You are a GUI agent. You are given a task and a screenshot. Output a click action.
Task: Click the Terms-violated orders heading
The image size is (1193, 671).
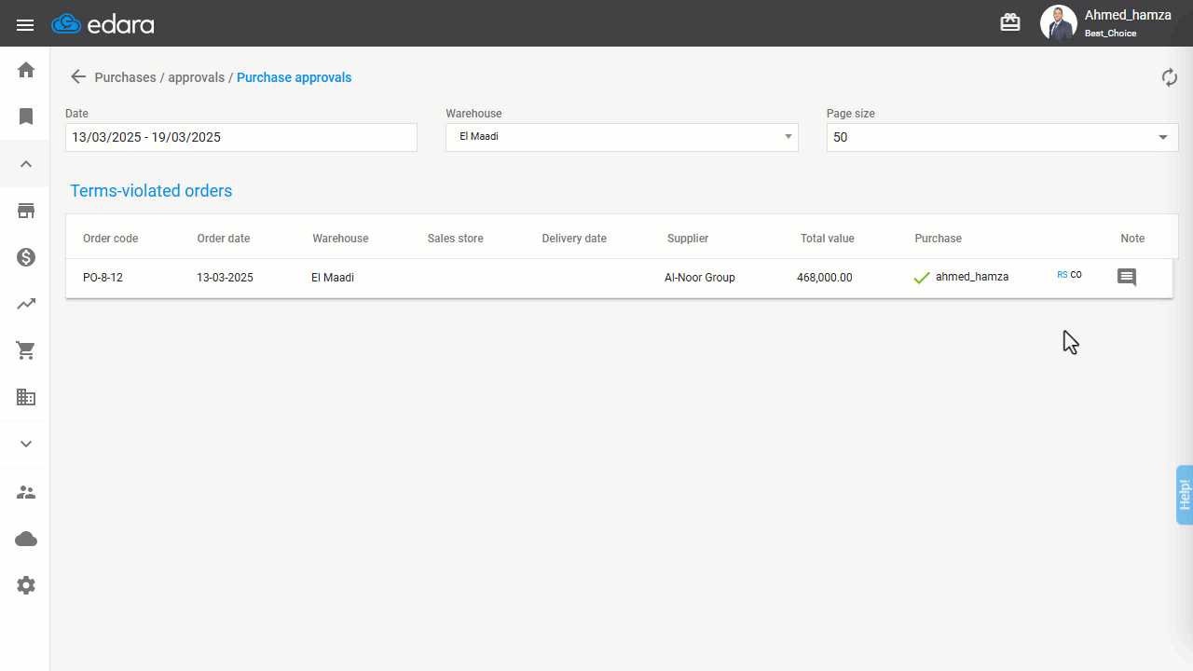click(x=151, y=191)
